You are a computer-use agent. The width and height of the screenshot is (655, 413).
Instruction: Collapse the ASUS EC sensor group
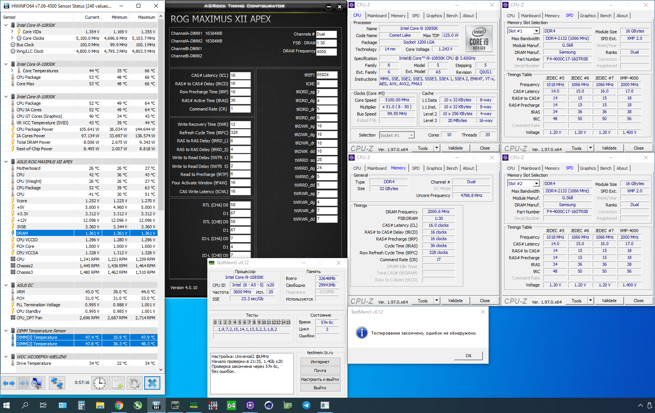[6, 285]
